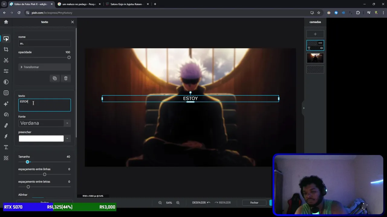The image size is (387, 217).
Task: Click the 54% zoom level
Action: pyautogui.click(x=169, y=203)
